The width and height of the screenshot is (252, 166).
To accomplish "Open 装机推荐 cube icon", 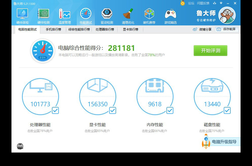I will click(149, 16).
